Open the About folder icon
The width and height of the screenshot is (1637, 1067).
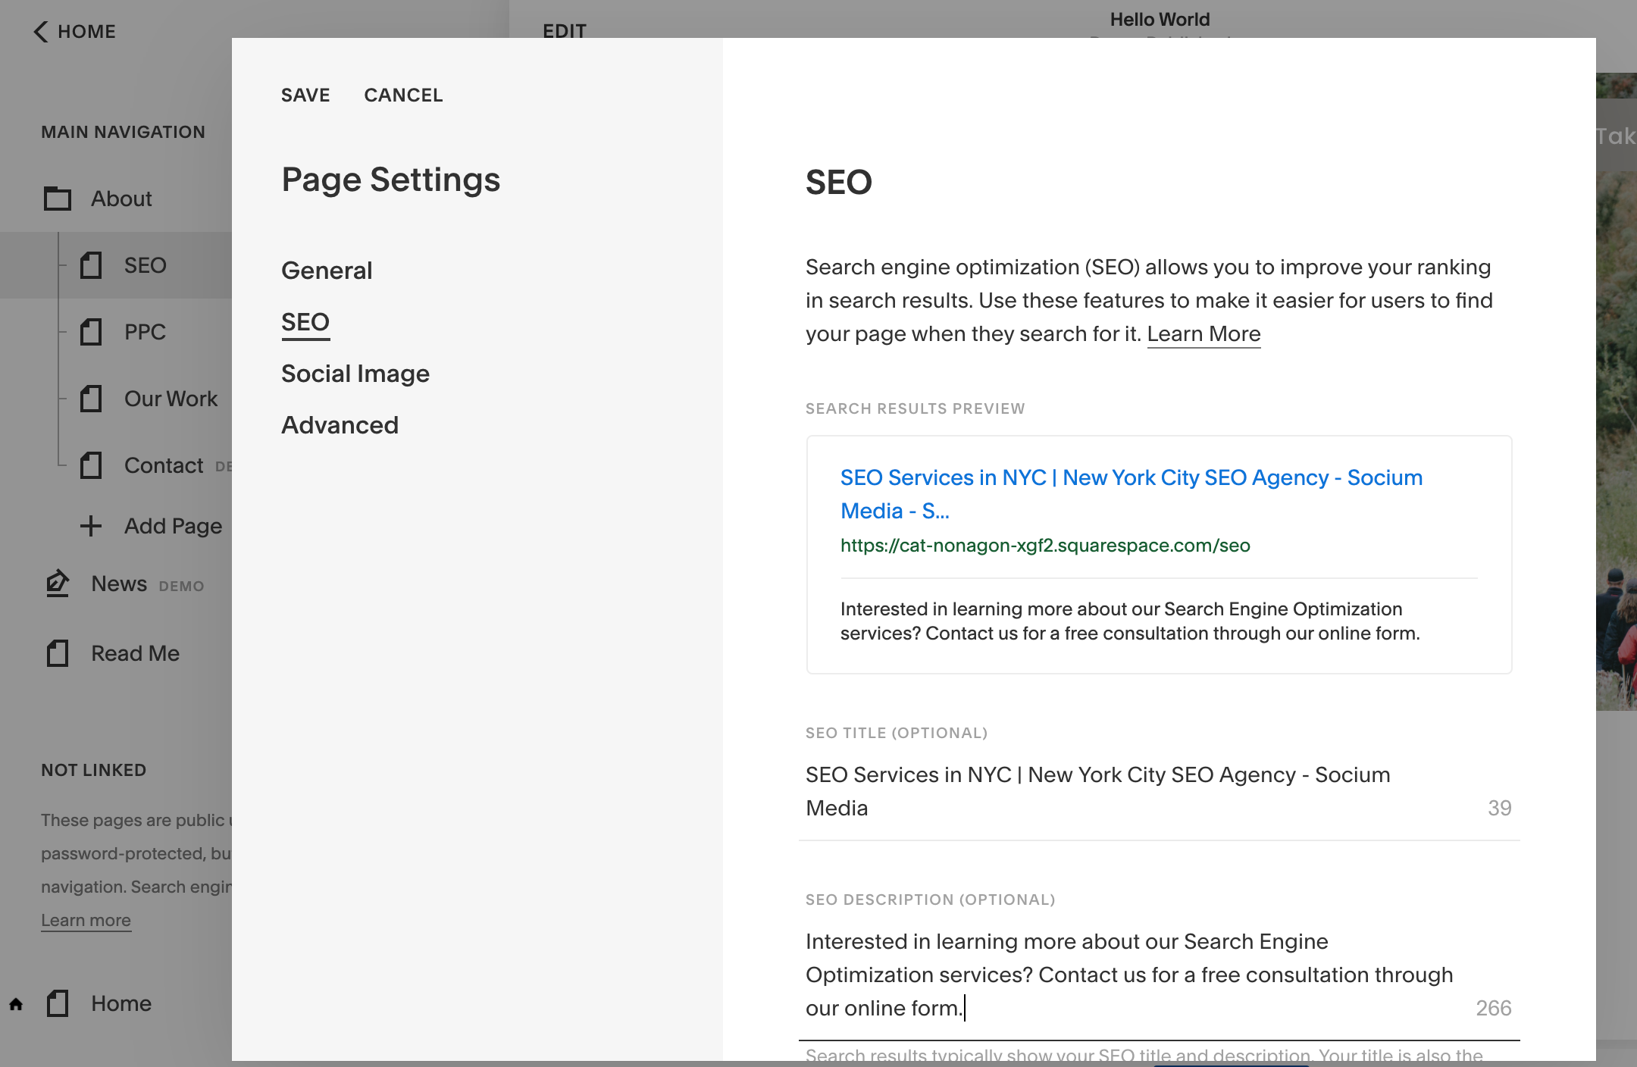point(58,199)
